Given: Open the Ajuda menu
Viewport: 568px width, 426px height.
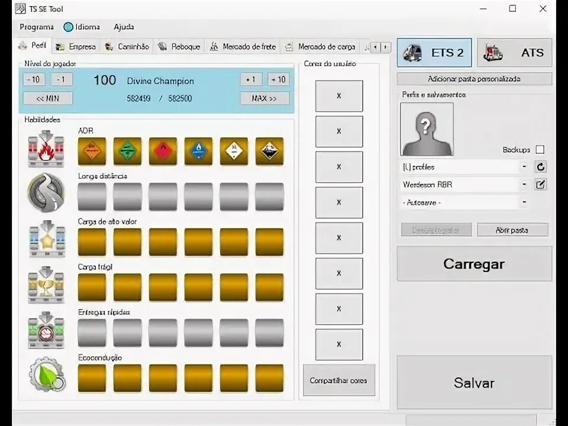Looking at the screenshot, I should click(124, 27).
